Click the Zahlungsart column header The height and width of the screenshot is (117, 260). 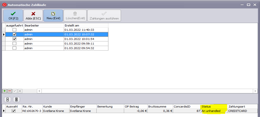243,106
